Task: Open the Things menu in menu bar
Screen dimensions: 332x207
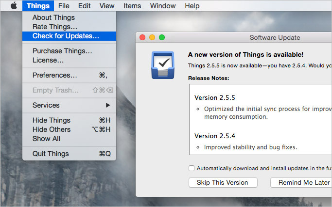Action: coord(38,6)
